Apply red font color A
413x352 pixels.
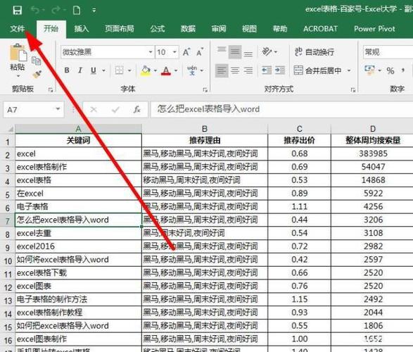point(166,70)
